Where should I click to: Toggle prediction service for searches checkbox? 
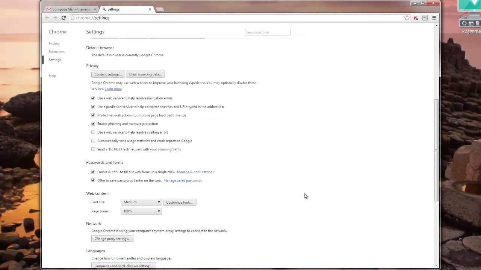coord(93,106)
